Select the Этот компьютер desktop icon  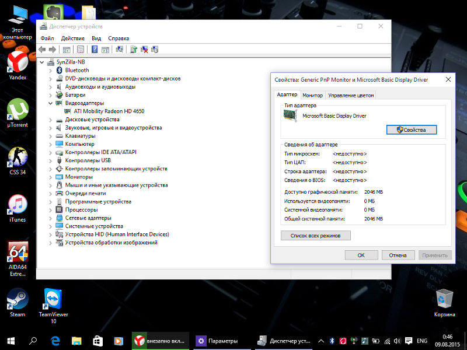pyautogui.click(x=18, y=23)
